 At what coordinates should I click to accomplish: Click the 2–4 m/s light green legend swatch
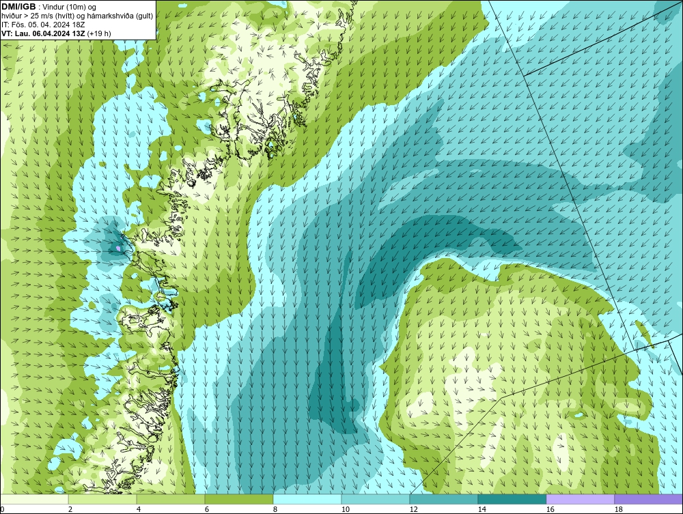[102, 499]
